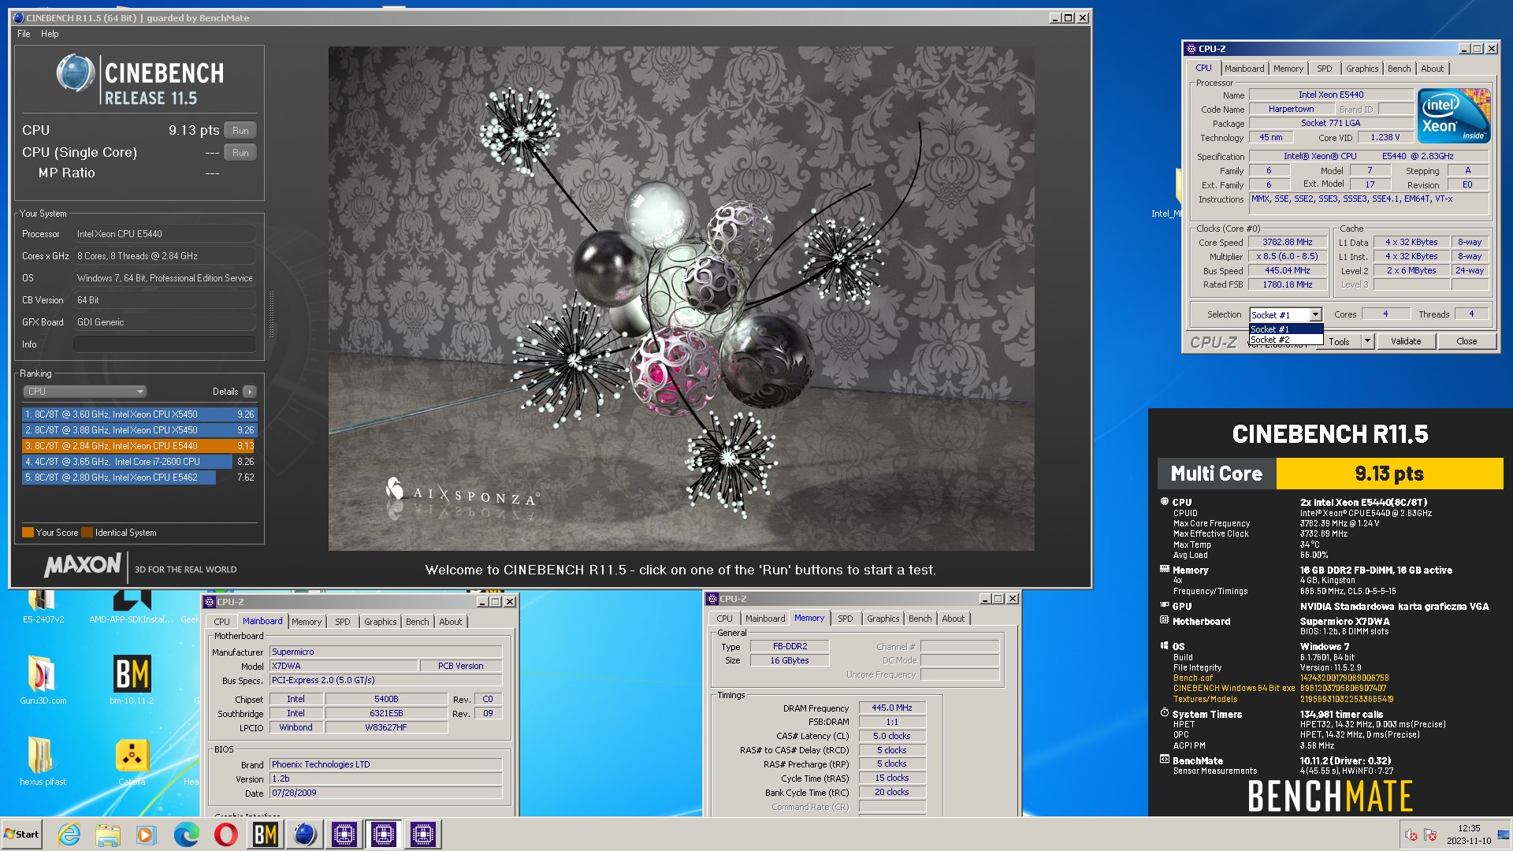The height and width of the screenshot is (851, 1513).
Task: Open the Tools dropdown arrow in CPU-Z
Action: tap(1367, 341)
